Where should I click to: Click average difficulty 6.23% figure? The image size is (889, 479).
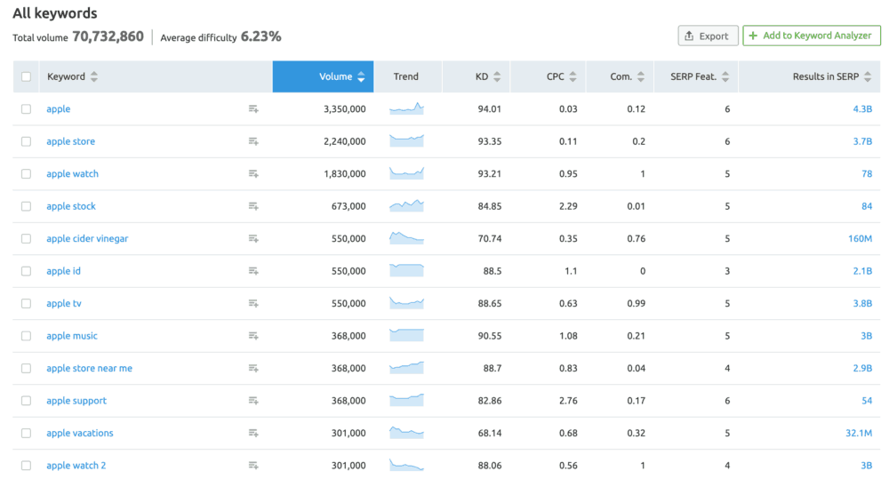(260, 36)
